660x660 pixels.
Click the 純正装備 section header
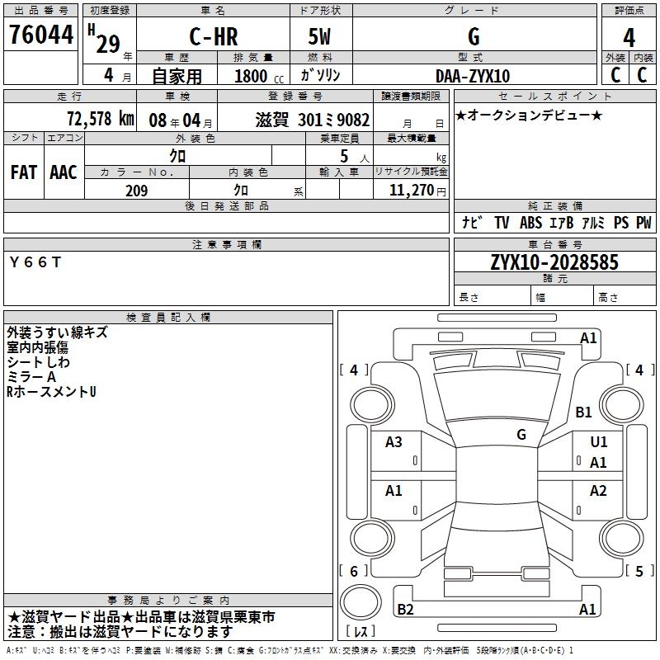click(554, 205)
